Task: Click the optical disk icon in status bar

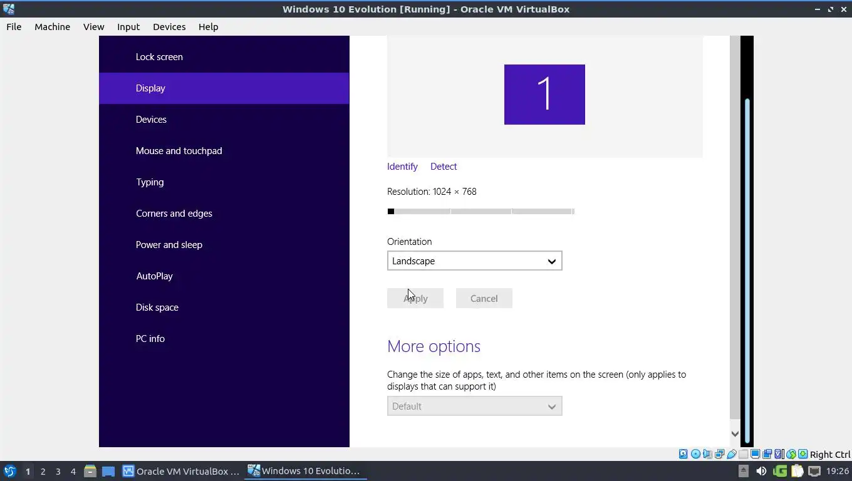Action: (x=695, y=454)
